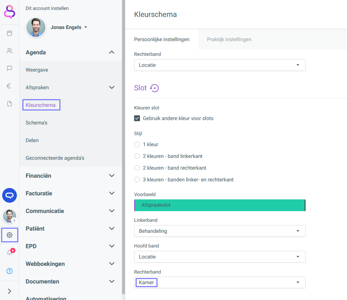Expand the Financiën section
The image size is (347, 300).
click(x=70, y=176)
